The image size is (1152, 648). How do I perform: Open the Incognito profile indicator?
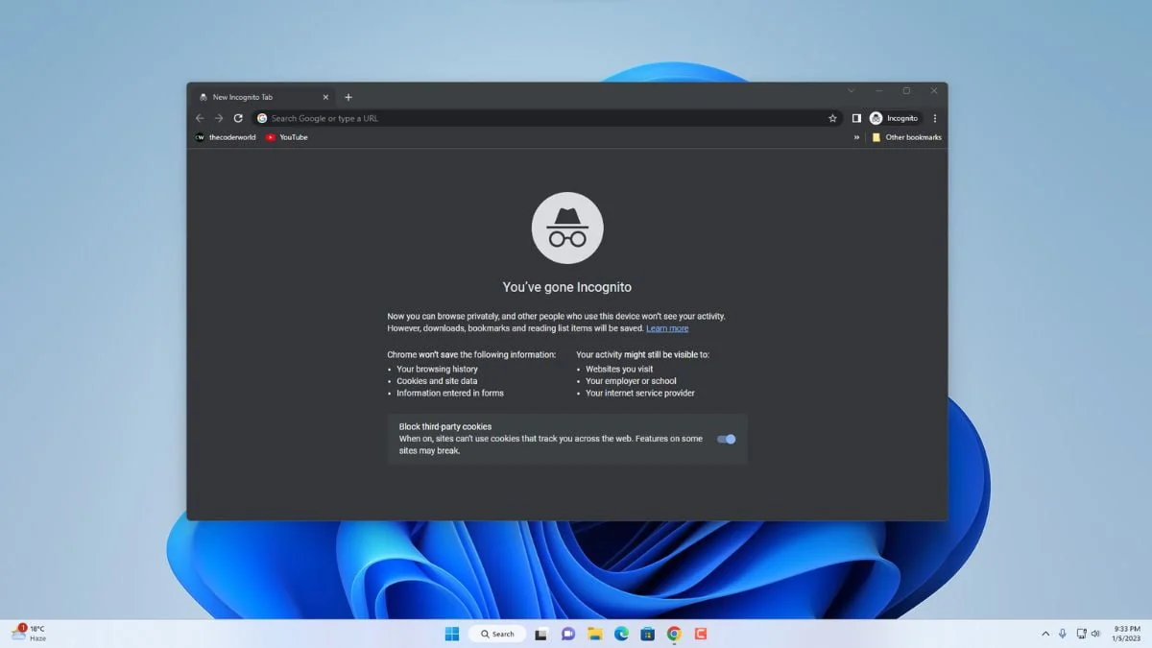click(895, 118)
